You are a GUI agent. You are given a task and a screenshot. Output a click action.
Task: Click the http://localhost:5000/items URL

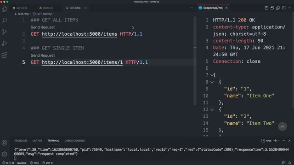tap(79, 34)
